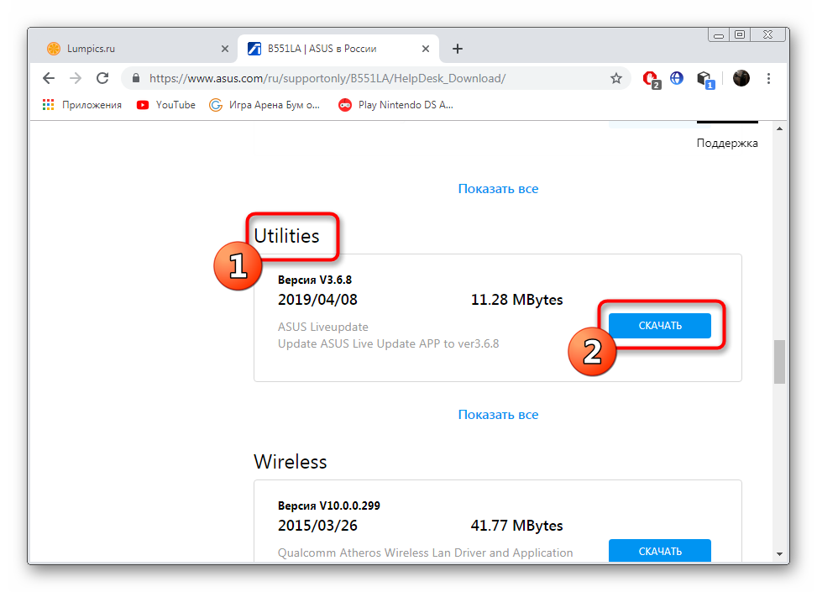Screen dimensions: 817x592
Task: Download Qualcomm Atheros Wireless driver
Action: (x=659, y=551)
